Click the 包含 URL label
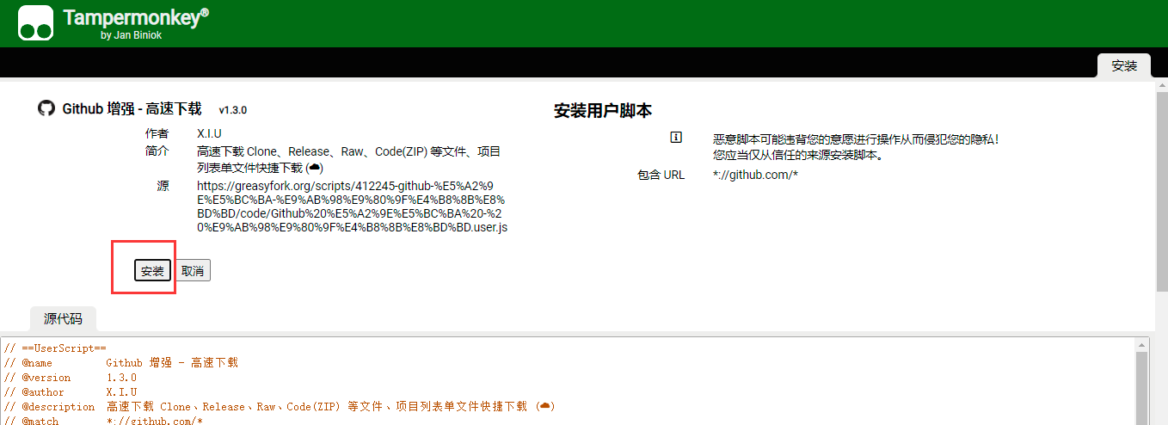The width and height of the screenshot is (1168, 425). click(661, 175)
